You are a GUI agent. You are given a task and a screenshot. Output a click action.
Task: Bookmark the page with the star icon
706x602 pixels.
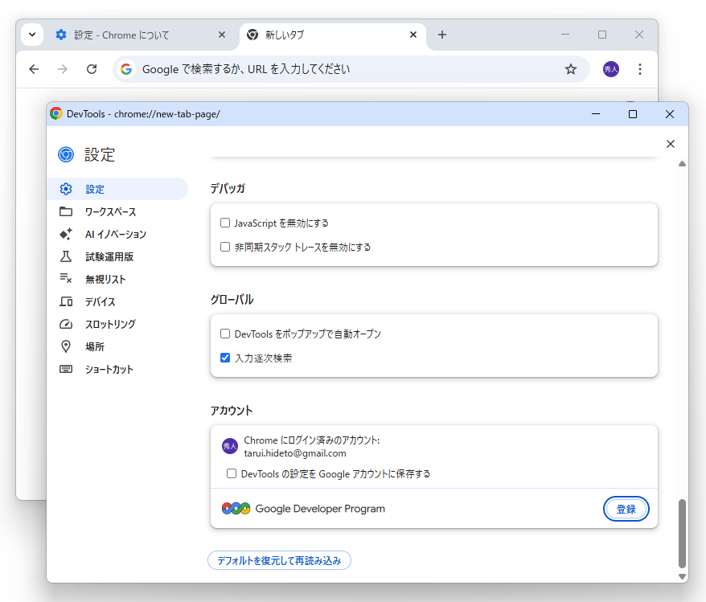point(571,69)
